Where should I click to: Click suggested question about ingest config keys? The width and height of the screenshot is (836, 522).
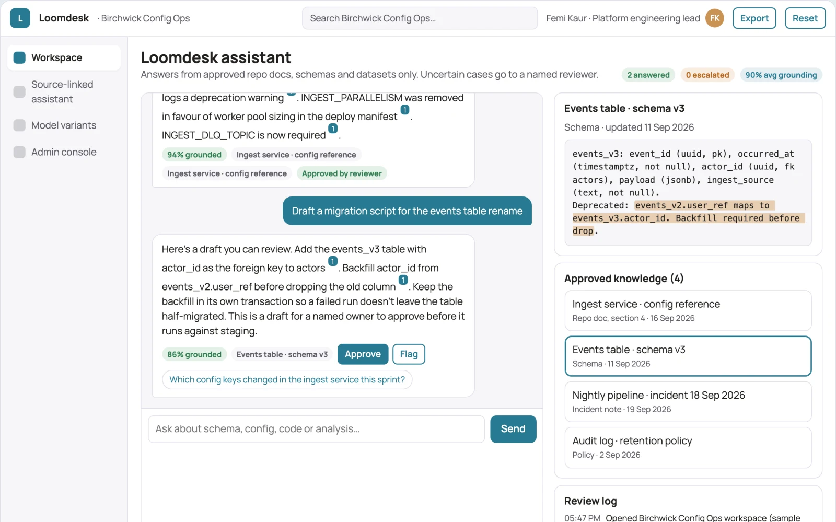pyautogui.click(x=287, y=380)
